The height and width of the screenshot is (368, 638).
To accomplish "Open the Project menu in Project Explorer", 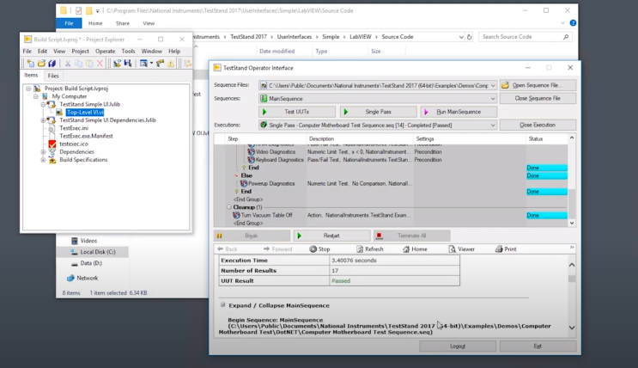I will pyautogui.click(x=80, y=51).
